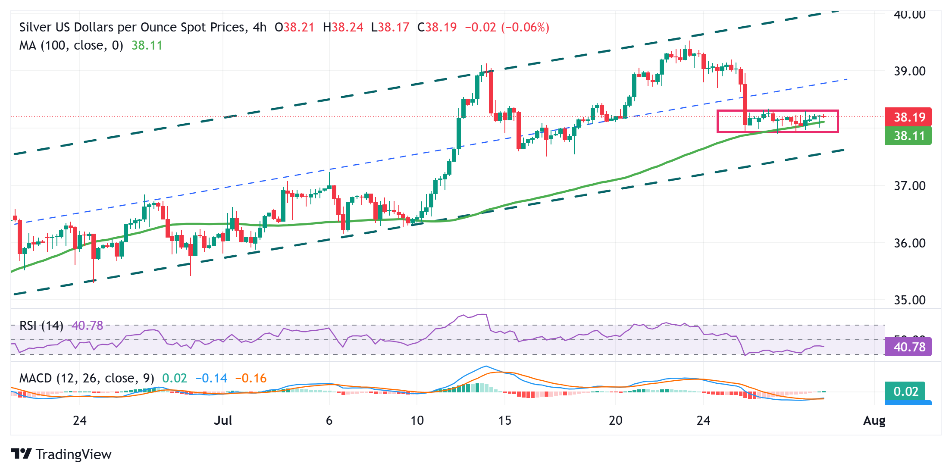Image resolution: width=952 pixels, height=473 pixels.
Task: Click the 4h timeframe text in title
Action: coord(260,27)
